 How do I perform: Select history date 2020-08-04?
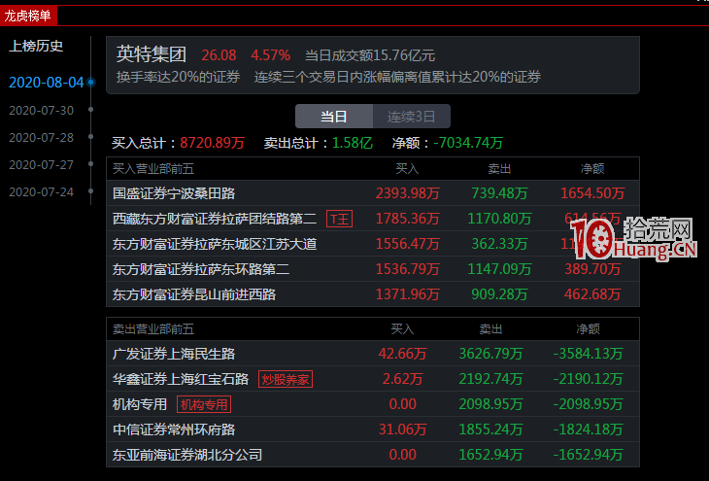click(46, 83)
